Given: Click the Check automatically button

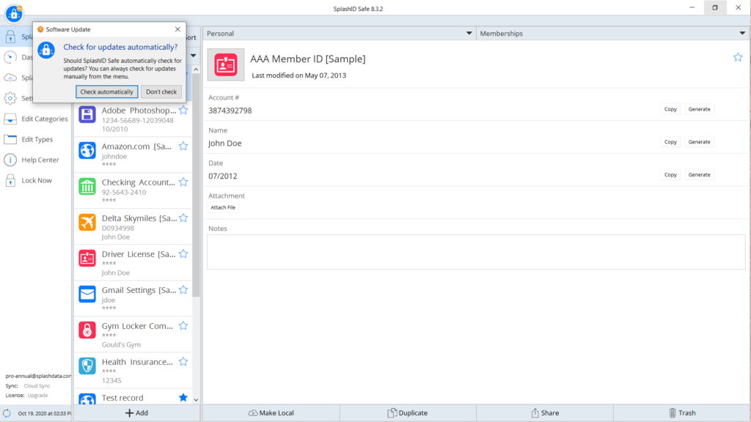Looking at the screenshot, I should coord(107,92).
